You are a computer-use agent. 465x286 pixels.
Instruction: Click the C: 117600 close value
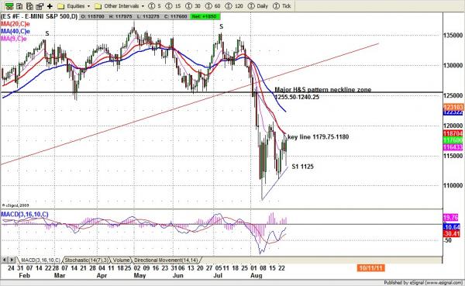[x=176, y=16]
